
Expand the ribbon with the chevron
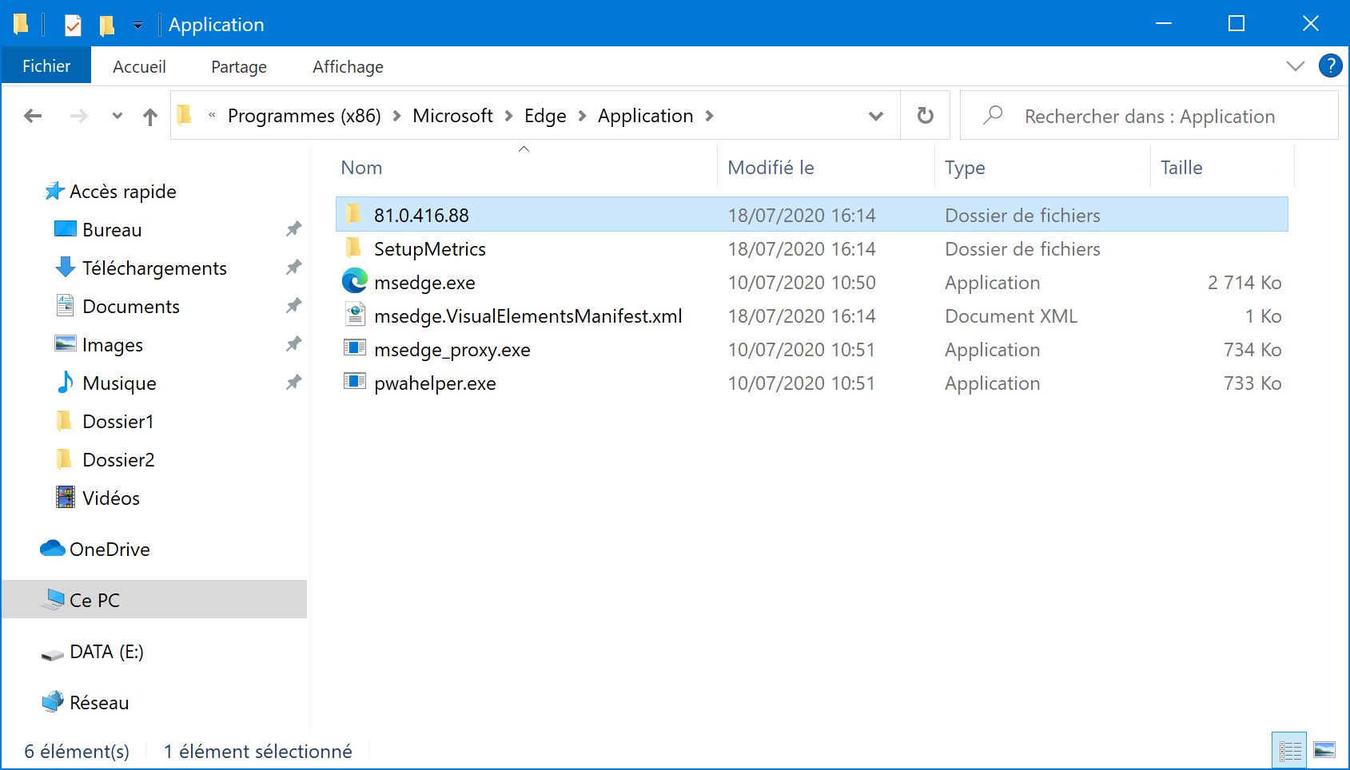[1295, 66]
